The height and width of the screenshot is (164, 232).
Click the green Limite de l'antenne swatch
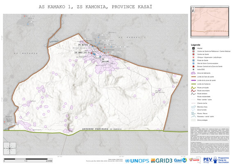pos(193,84)
